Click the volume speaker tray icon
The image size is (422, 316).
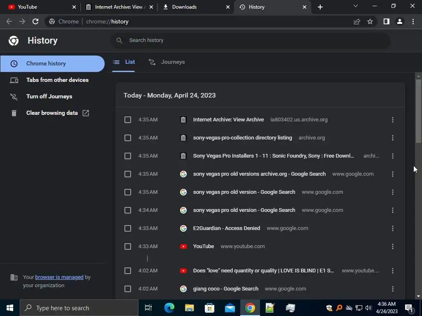(x=369, y=308)
